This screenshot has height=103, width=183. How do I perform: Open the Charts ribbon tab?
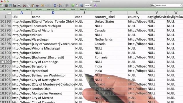39,9
